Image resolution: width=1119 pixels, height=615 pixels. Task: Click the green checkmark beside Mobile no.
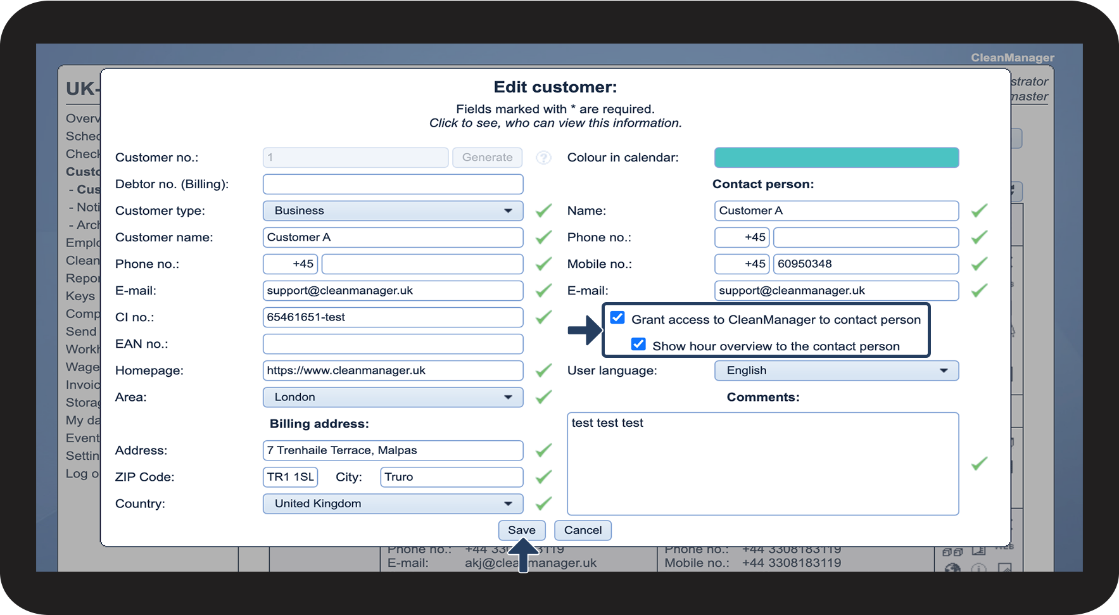click(979, 264)
